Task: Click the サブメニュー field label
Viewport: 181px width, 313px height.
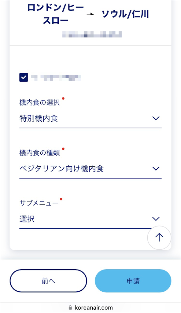Action: (x=39, y=203)
